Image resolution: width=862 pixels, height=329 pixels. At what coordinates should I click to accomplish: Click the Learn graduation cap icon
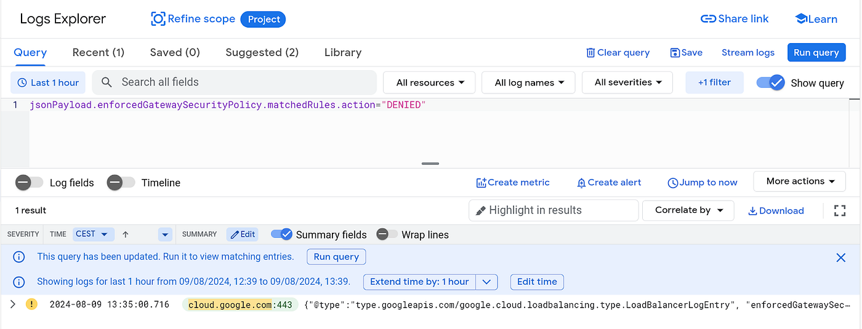(x=801, y=19)
